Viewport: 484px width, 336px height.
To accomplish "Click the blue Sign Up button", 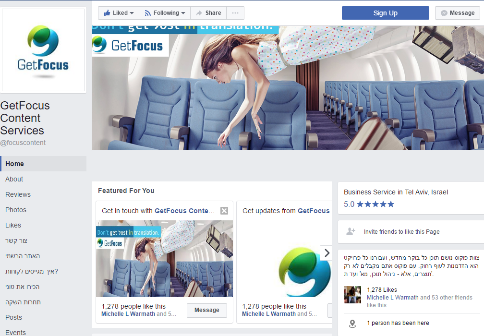I will coord(385,13).
